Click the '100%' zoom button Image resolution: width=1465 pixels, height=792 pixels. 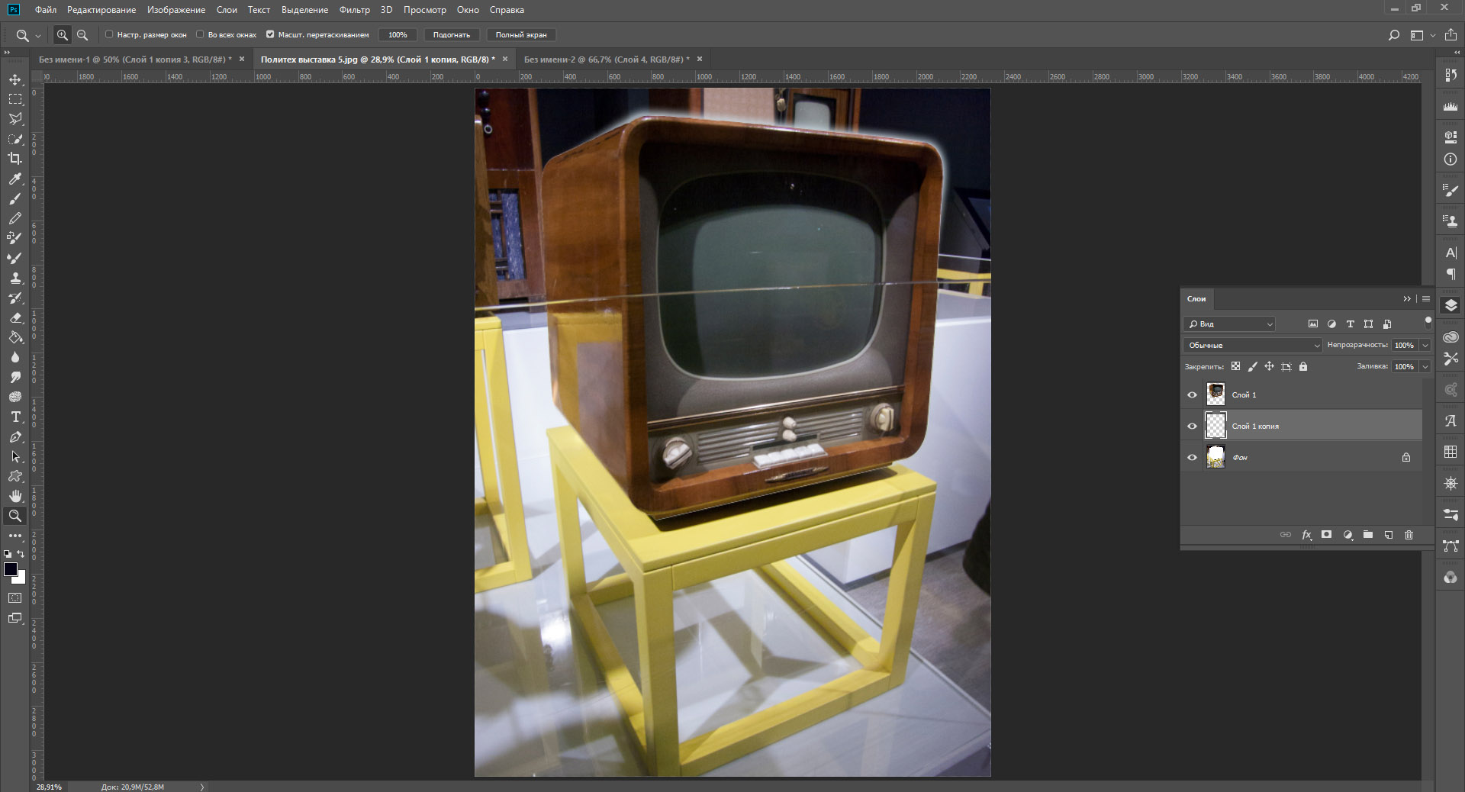[398, 35]
